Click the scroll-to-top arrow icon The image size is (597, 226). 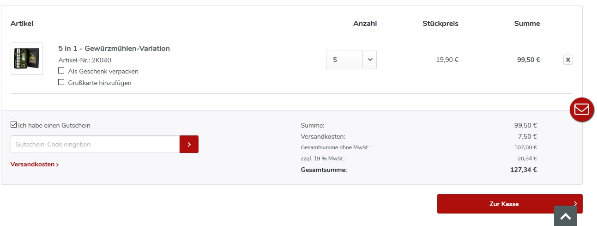tap(566, 216)
